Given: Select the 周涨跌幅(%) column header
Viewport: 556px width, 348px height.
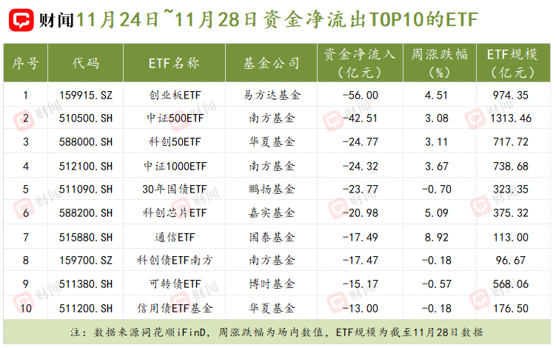Looking at the screenshot, I should click(440, 63).
